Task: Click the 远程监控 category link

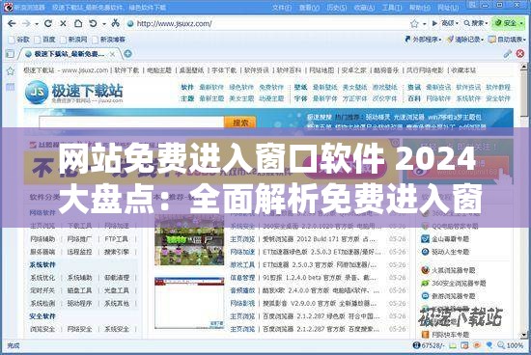Action: (x=79, y=252)
